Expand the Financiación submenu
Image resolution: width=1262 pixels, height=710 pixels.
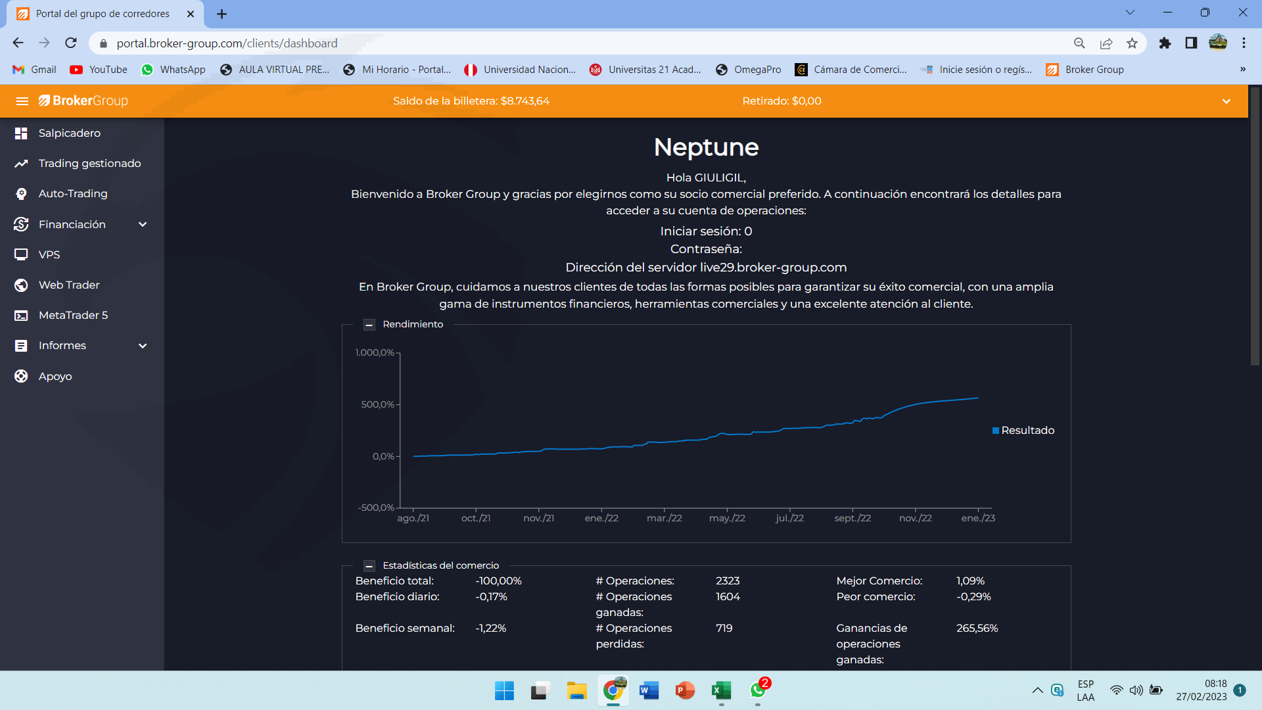[143, 225]
